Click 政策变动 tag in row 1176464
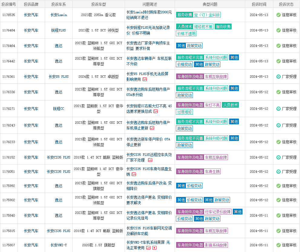The image size is (300, 252). pyautogui.click(x=194, y=46)
